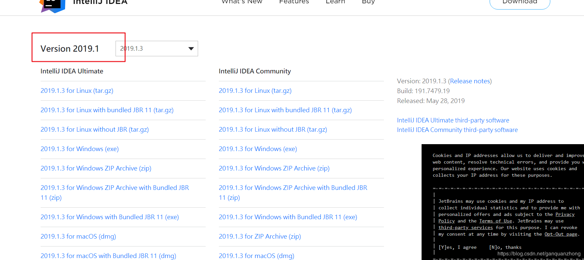Download Community 2019.1.3 for ZIP Archive (zip)
Image resolution: width=584 pixels, height=260 pixels.
(x=260, y=237)
